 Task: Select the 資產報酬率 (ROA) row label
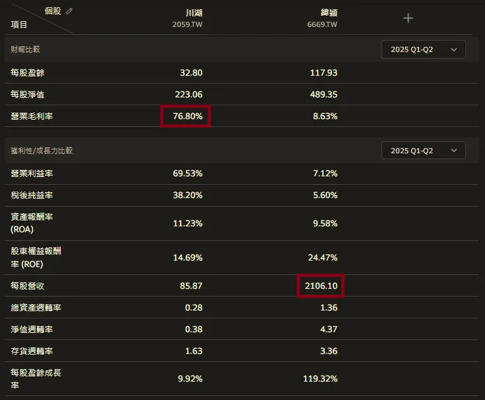(x=32, y=223)
